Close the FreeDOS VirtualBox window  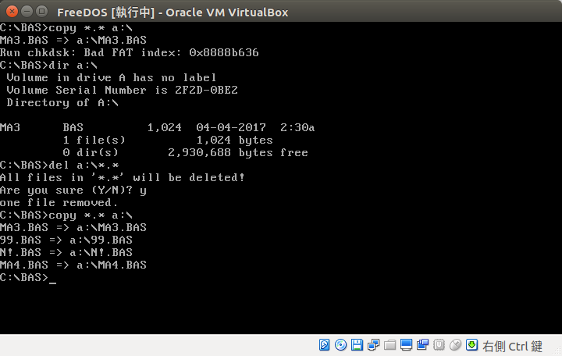point(11,12)
